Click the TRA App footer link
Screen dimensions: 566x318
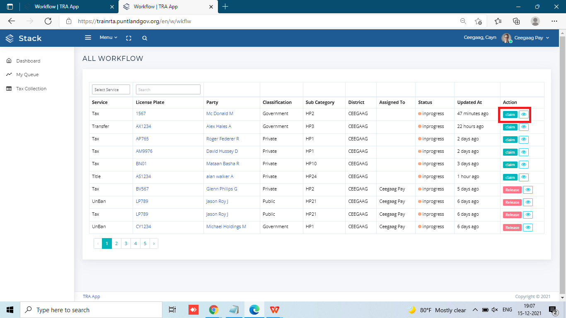pos(91,296)
